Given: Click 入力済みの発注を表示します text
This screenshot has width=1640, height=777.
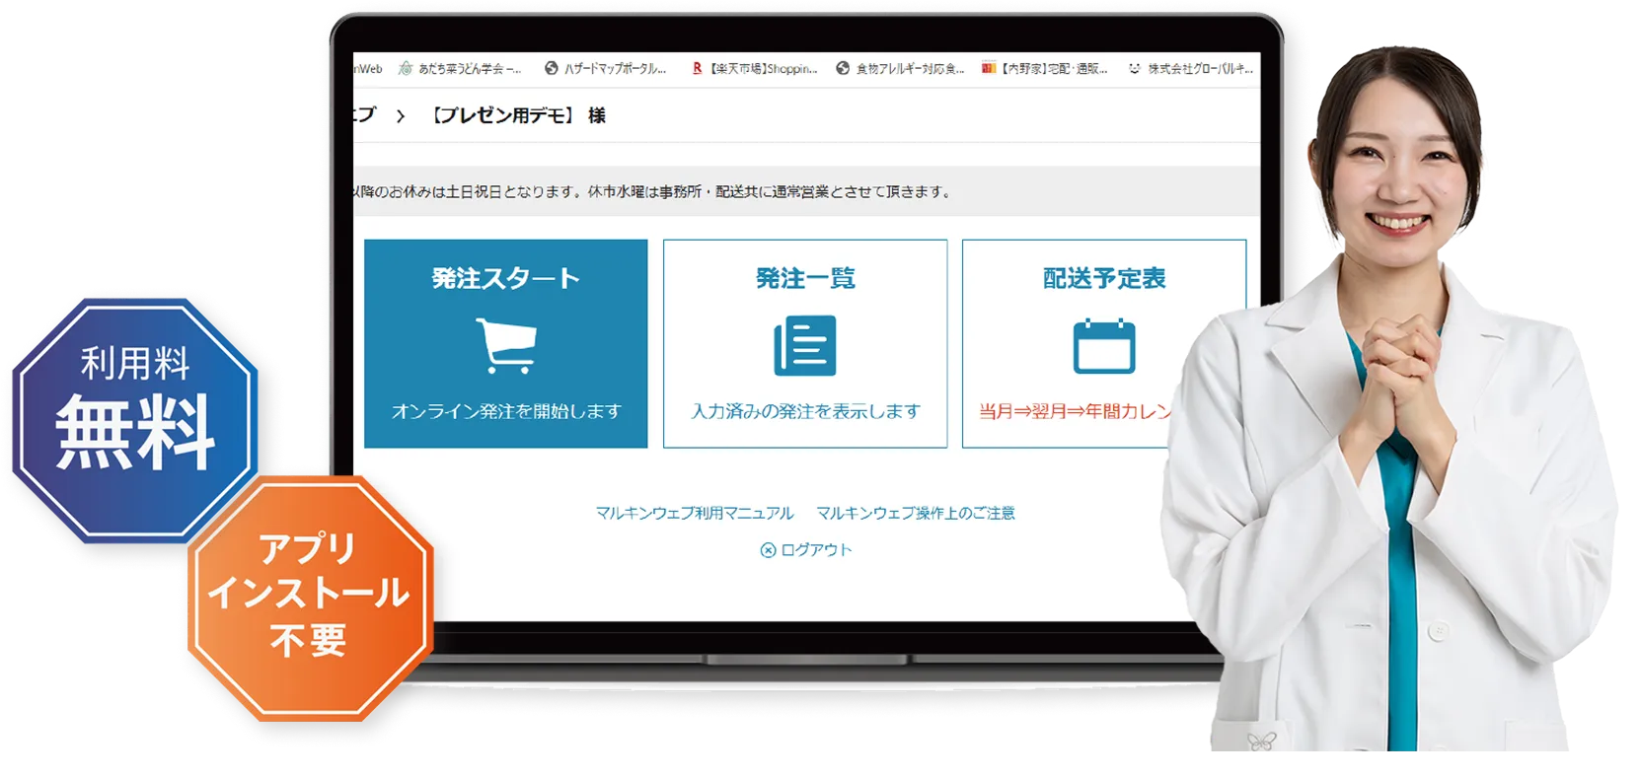Looking at the screenshot, I should click(805, 411).
